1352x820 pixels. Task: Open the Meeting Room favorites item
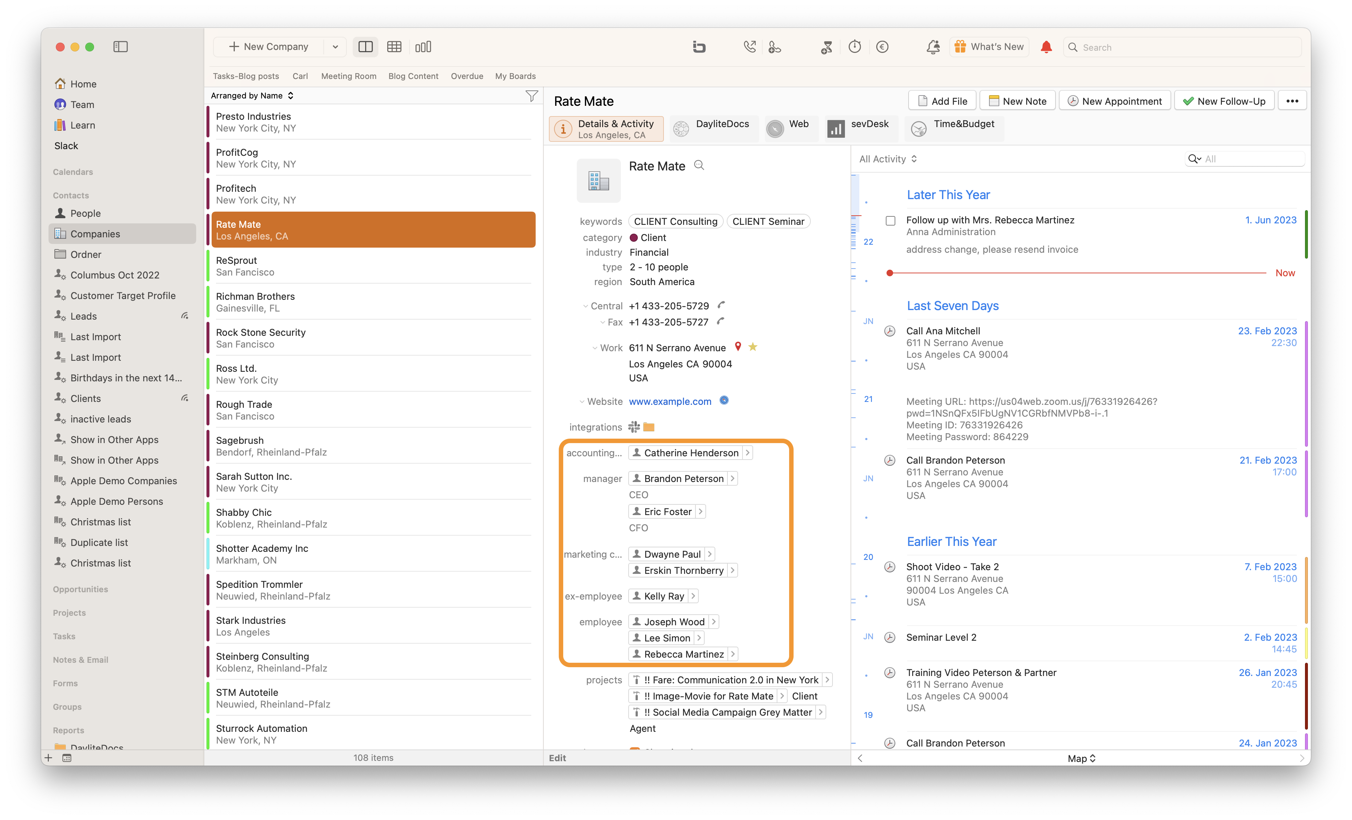(348, 76)
